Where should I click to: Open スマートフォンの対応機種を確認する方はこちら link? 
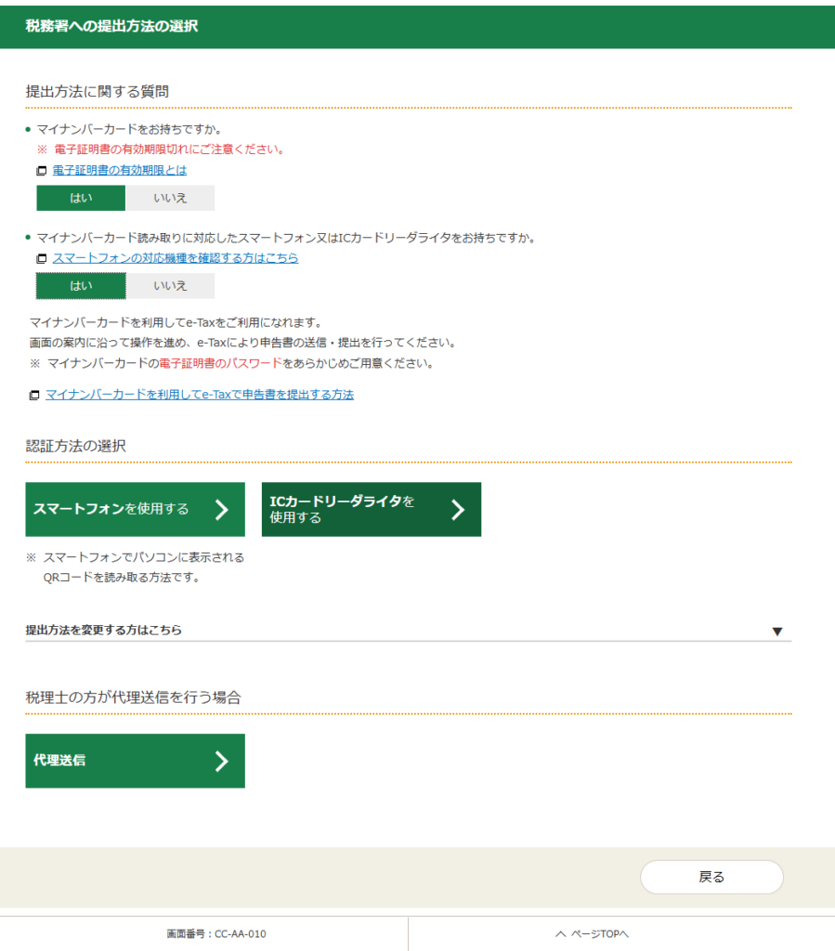176,258
